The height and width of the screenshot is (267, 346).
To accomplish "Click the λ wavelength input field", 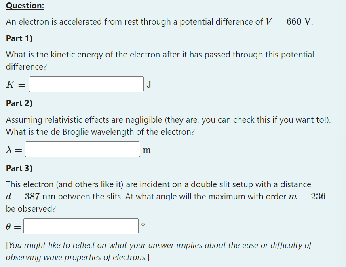I will pos(82,149).
